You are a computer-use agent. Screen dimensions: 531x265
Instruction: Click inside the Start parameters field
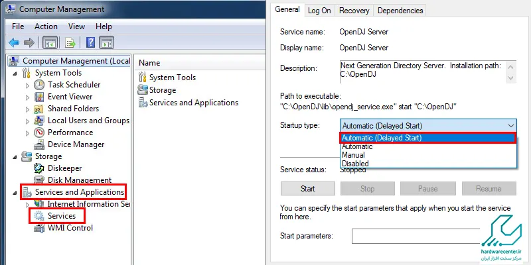pyautogui.click(x=417, y=236)
